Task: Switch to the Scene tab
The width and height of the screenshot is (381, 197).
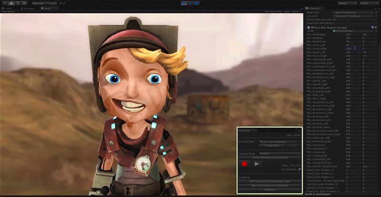Action: pos(8,8)
